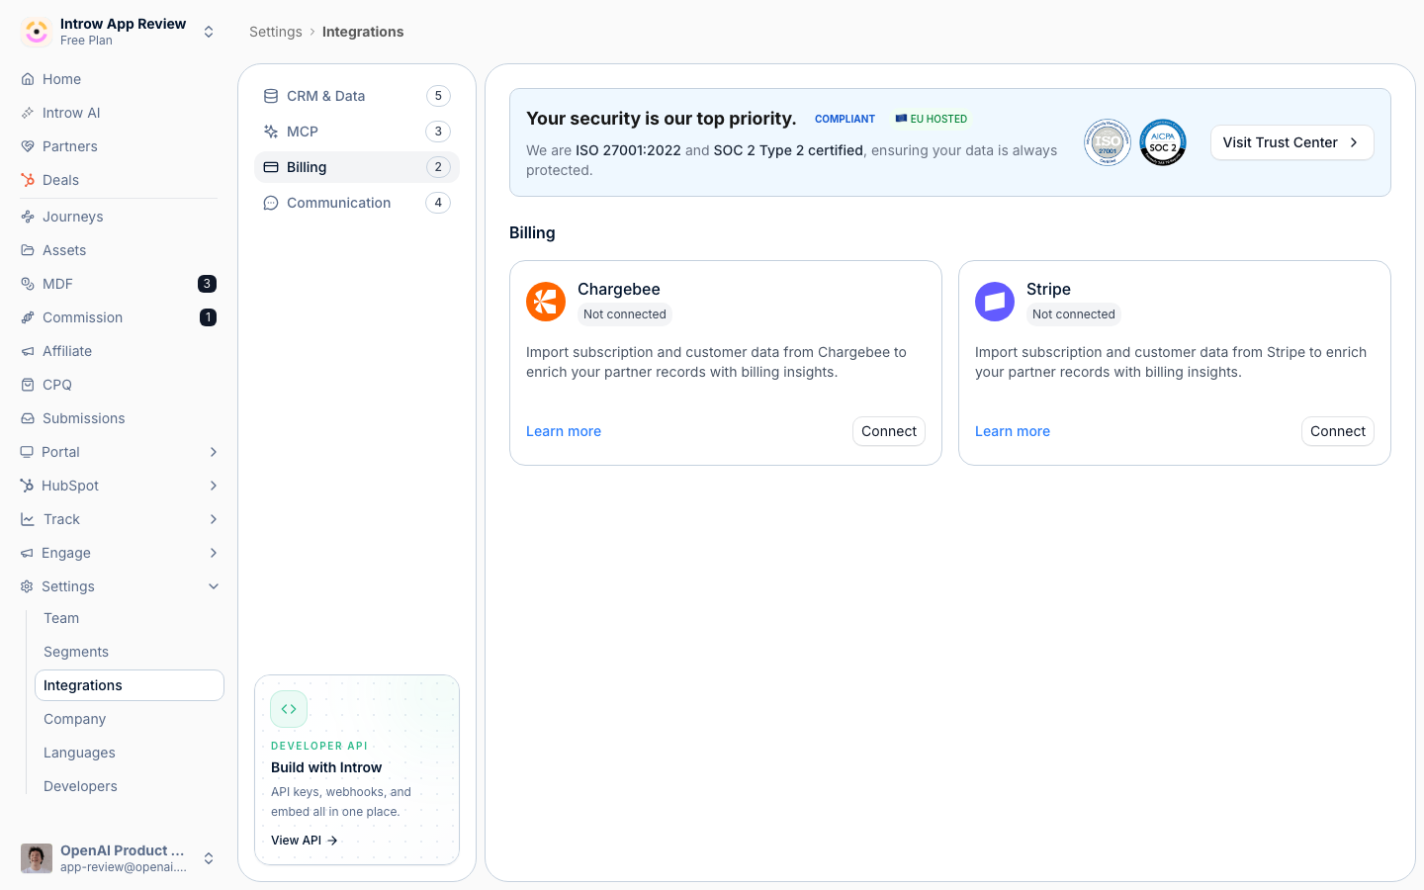The width and height of the screenshot is (1424, 890).
Task: Click the user profile avatar photo
Action: click(37, 858)
